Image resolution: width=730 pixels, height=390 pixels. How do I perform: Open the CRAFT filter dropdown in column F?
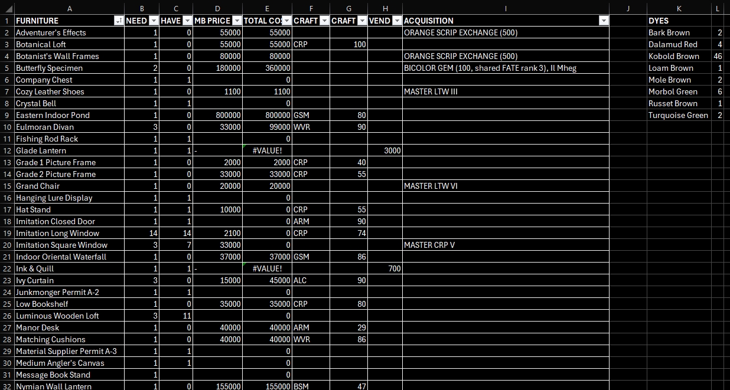point(324,21)
